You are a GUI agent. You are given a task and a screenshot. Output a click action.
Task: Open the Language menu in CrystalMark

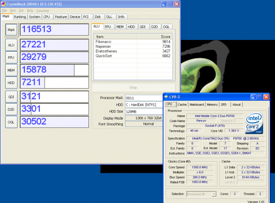pyautogui.click(x=43, y=10)
